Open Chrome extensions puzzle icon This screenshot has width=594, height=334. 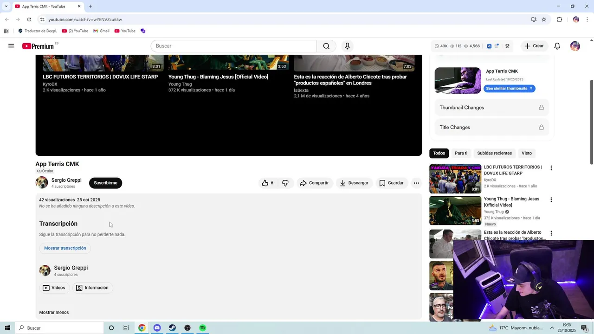(x=559, y=19)
